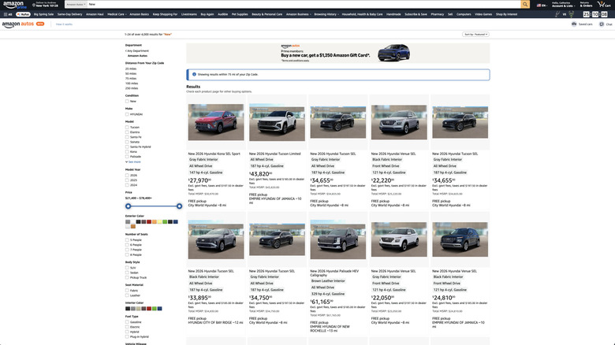This screenshot has height=345, width=615.
Task: Click right handle of price slider
Action: coord(179,206)
